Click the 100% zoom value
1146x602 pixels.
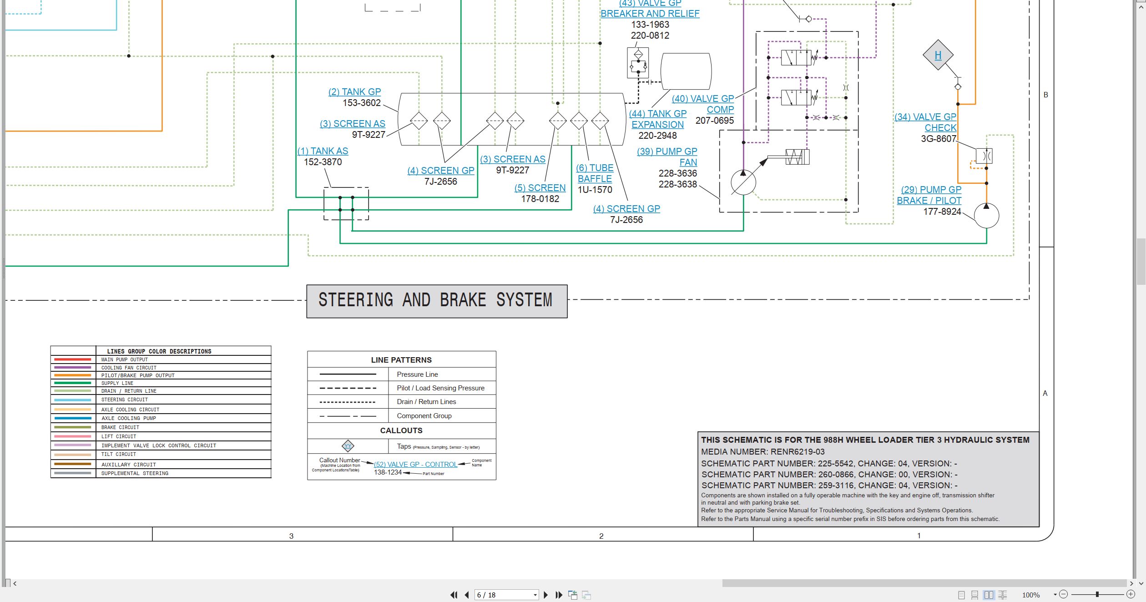click(x=1031, y=595)
